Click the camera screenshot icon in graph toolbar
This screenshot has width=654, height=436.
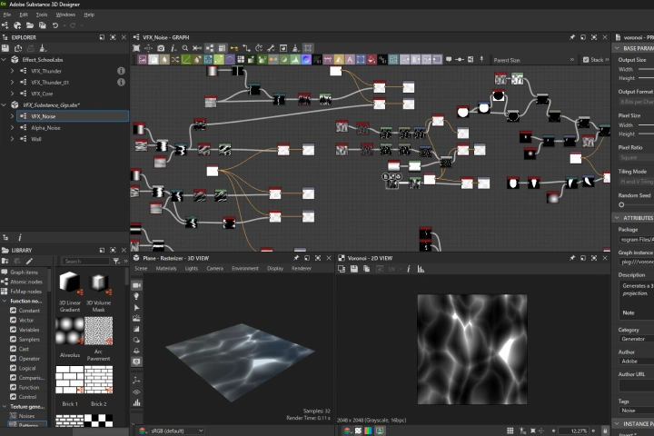click(161, 48)
